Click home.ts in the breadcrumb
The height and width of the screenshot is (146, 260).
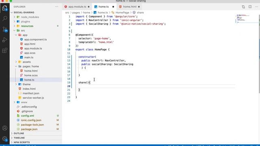(x=103, y=13)
